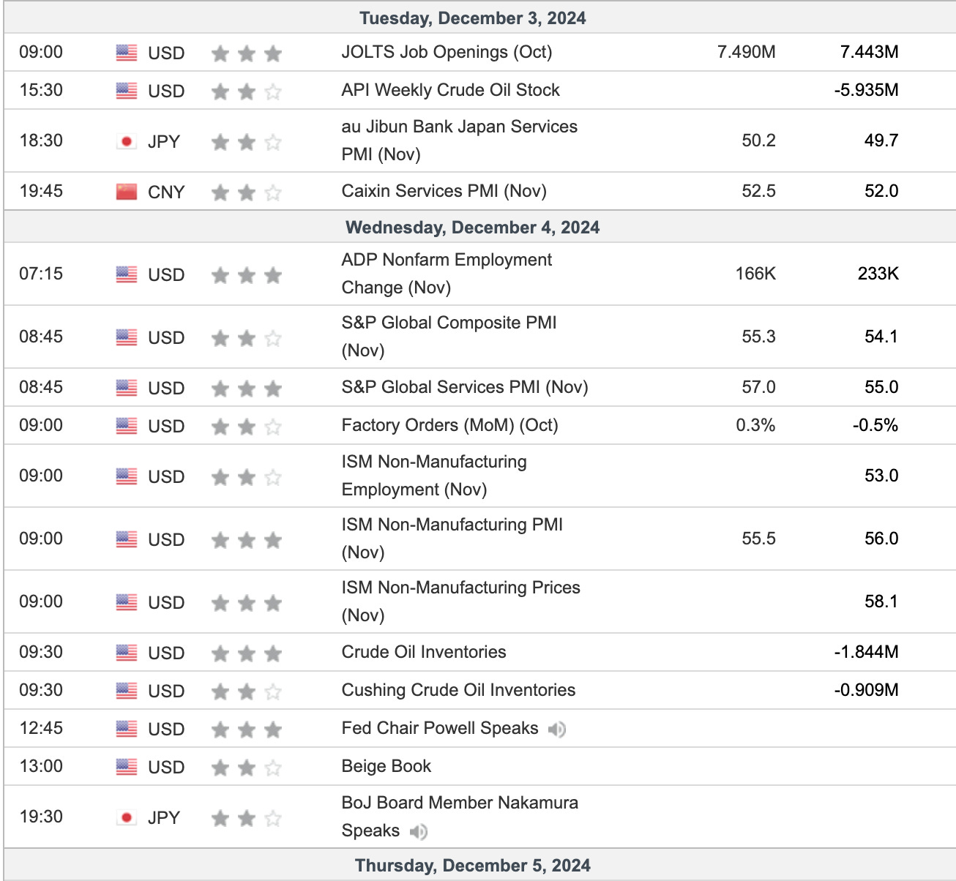Open ADP Nonfarm Employment Change event
The width and height of the screenshot is (956, 881).
[x=447, y=274]
